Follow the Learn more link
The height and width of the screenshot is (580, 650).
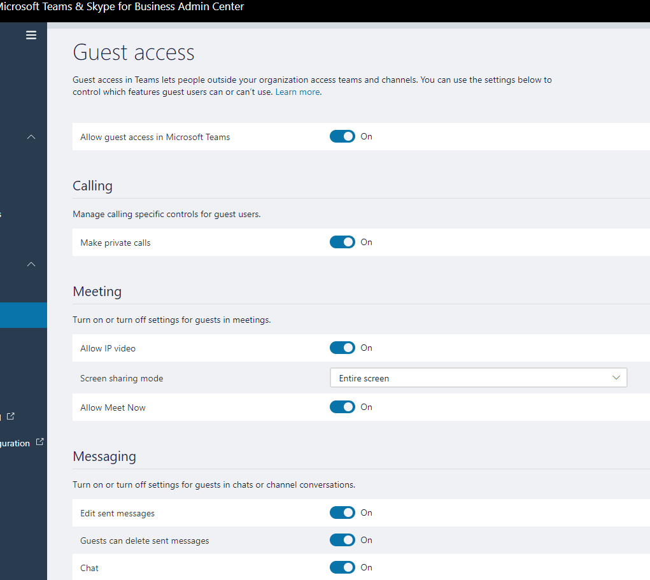click(x=298, y=92)
